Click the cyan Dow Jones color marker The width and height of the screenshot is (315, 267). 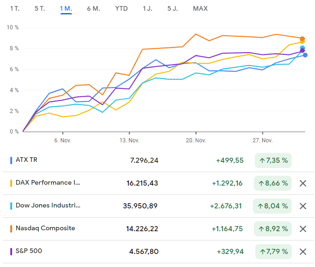[x=11, y=206]
